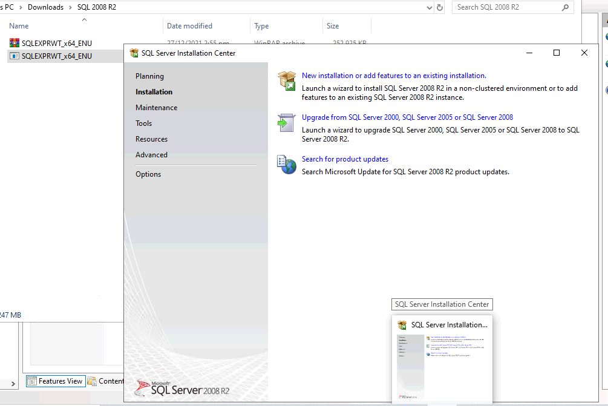
Task: Sort files by Date modified column
Action: click(x=206, y=25)
